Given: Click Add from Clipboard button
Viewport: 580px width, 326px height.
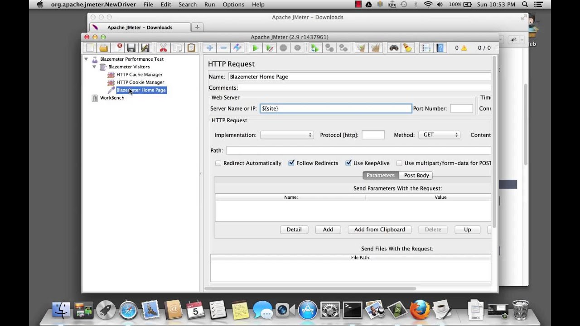Looking at the screenshot, I should tap(380, 230).
